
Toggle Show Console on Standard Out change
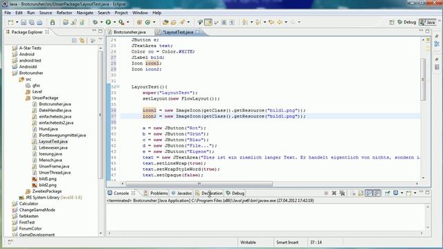pyautogui.click(x=369, y=193)
